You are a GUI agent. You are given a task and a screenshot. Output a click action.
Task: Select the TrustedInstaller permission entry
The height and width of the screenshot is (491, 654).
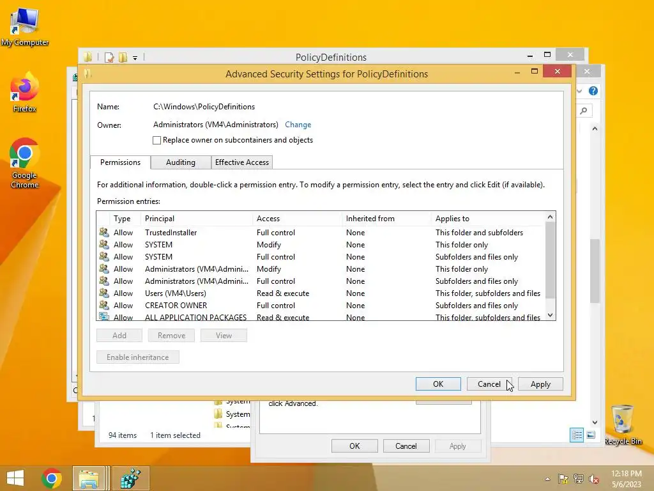click(321, 233)
